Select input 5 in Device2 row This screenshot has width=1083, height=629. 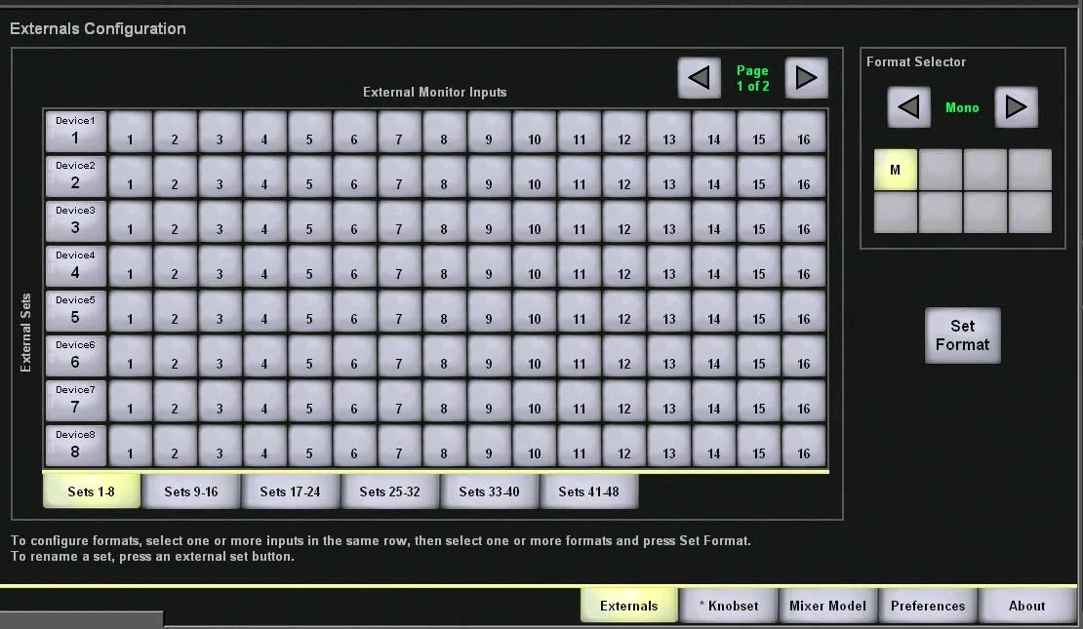point(309,177)
